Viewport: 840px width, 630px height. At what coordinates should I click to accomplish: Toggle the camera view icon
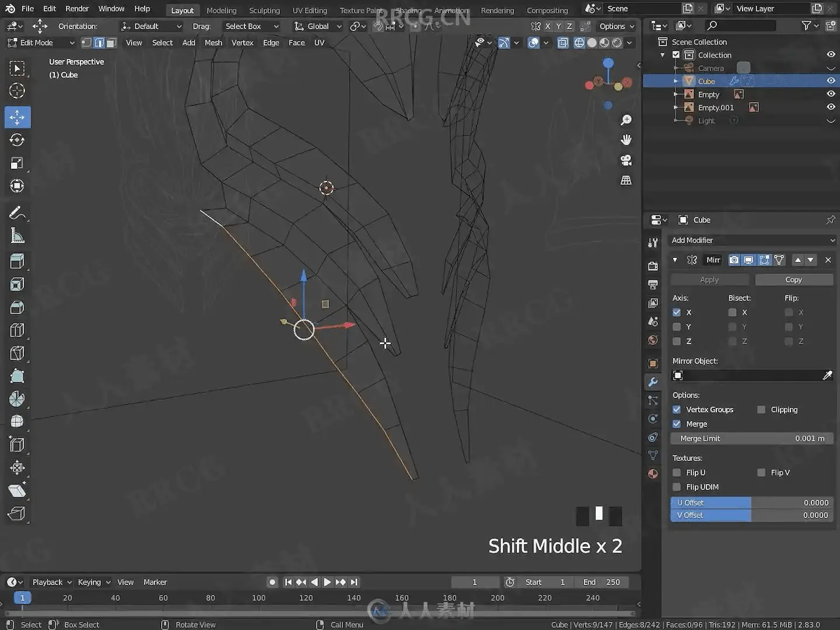point(626,160)
